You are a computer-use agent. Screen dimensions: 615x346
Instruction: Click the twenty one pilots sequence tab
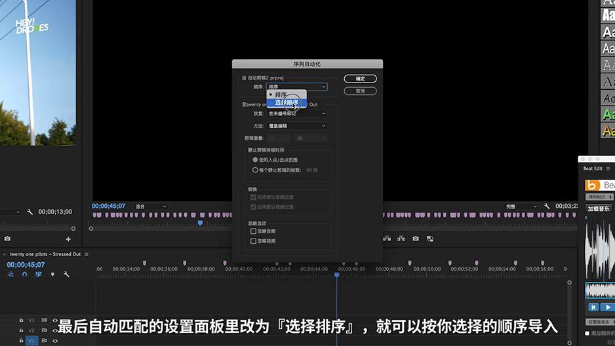tap(45, 254)
